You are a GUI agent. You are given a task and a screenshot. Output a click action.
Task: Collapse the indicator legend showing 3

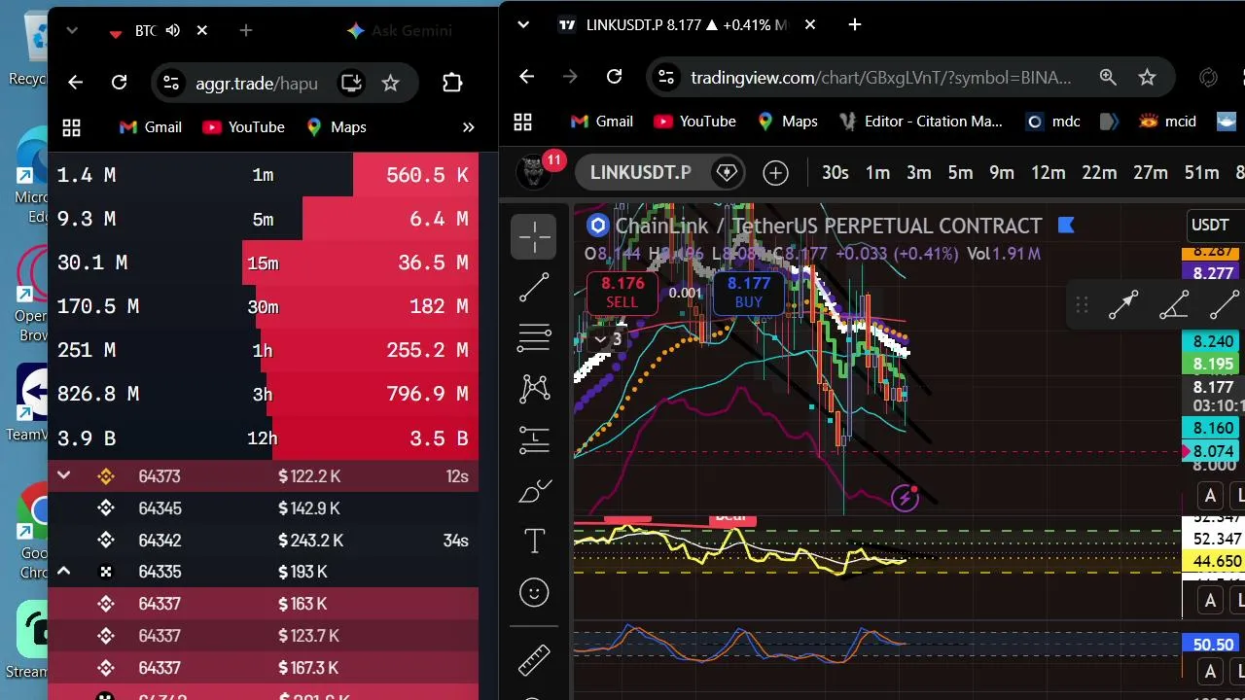[x=608, y=339]
